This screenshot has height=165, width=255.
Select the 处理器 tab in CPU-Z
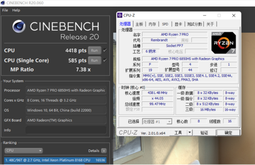tap(125, 24)
